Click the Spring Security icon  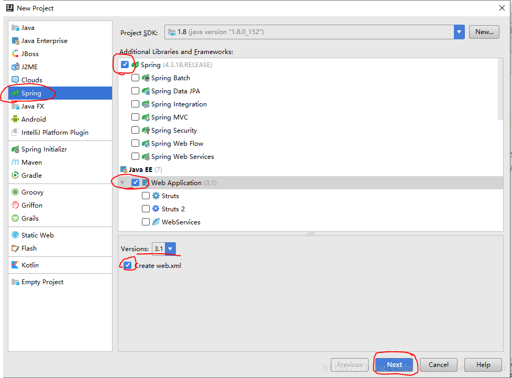tap(146, 131)
